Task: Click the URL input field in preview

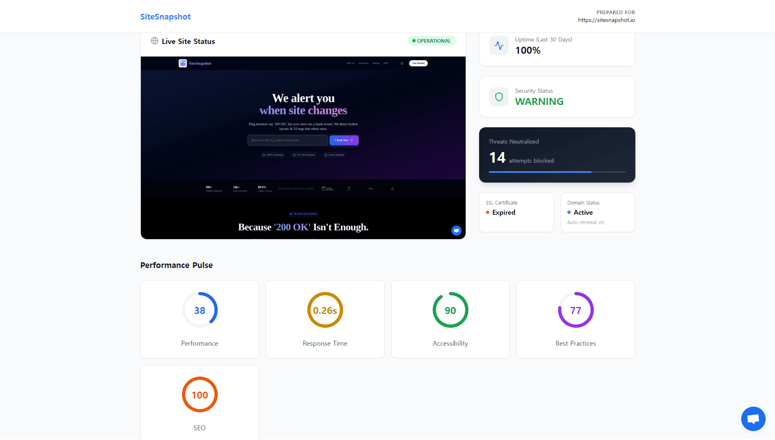Action: tap(287, 140)
